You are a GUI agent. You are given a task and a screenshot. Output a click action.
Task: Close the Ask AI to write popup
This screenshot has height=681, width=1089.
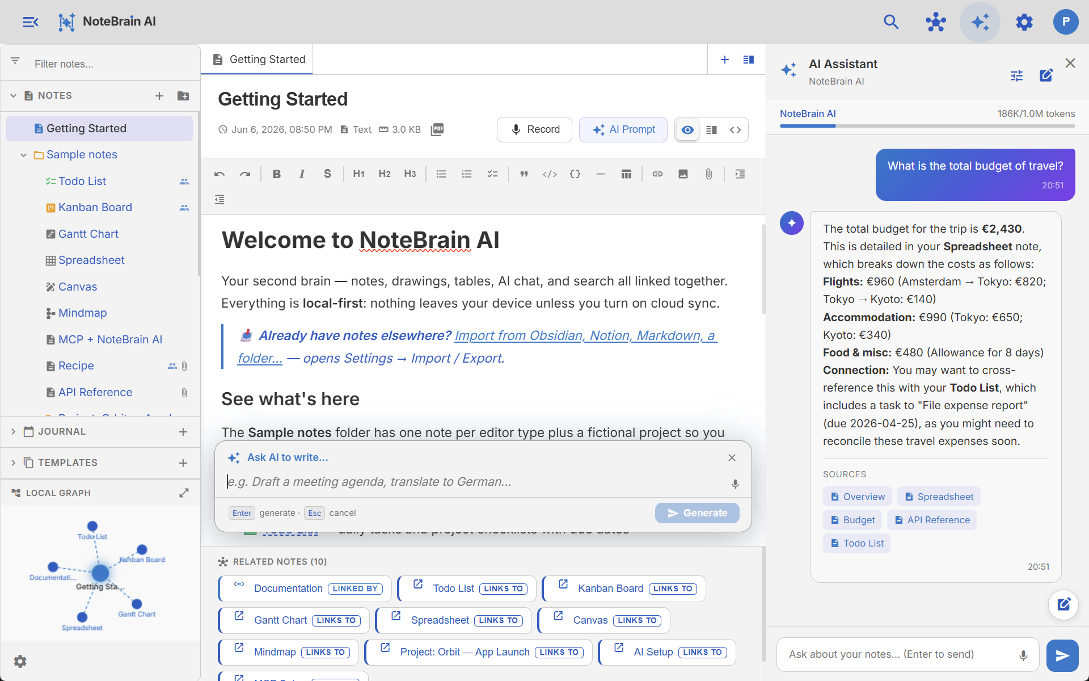click(x=732, y=458)
